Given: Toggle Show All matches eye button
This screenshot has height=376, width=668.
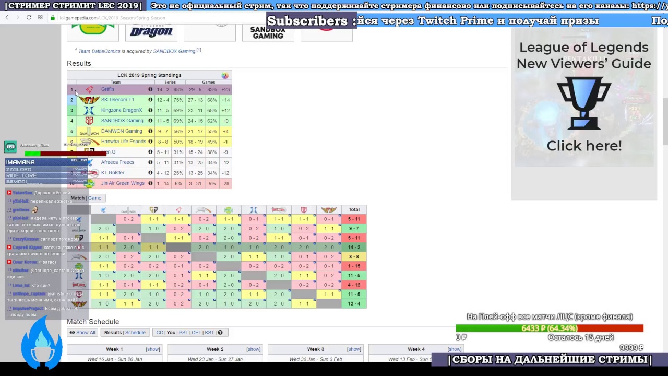Looking at the screenshot, I should point(82,333).
